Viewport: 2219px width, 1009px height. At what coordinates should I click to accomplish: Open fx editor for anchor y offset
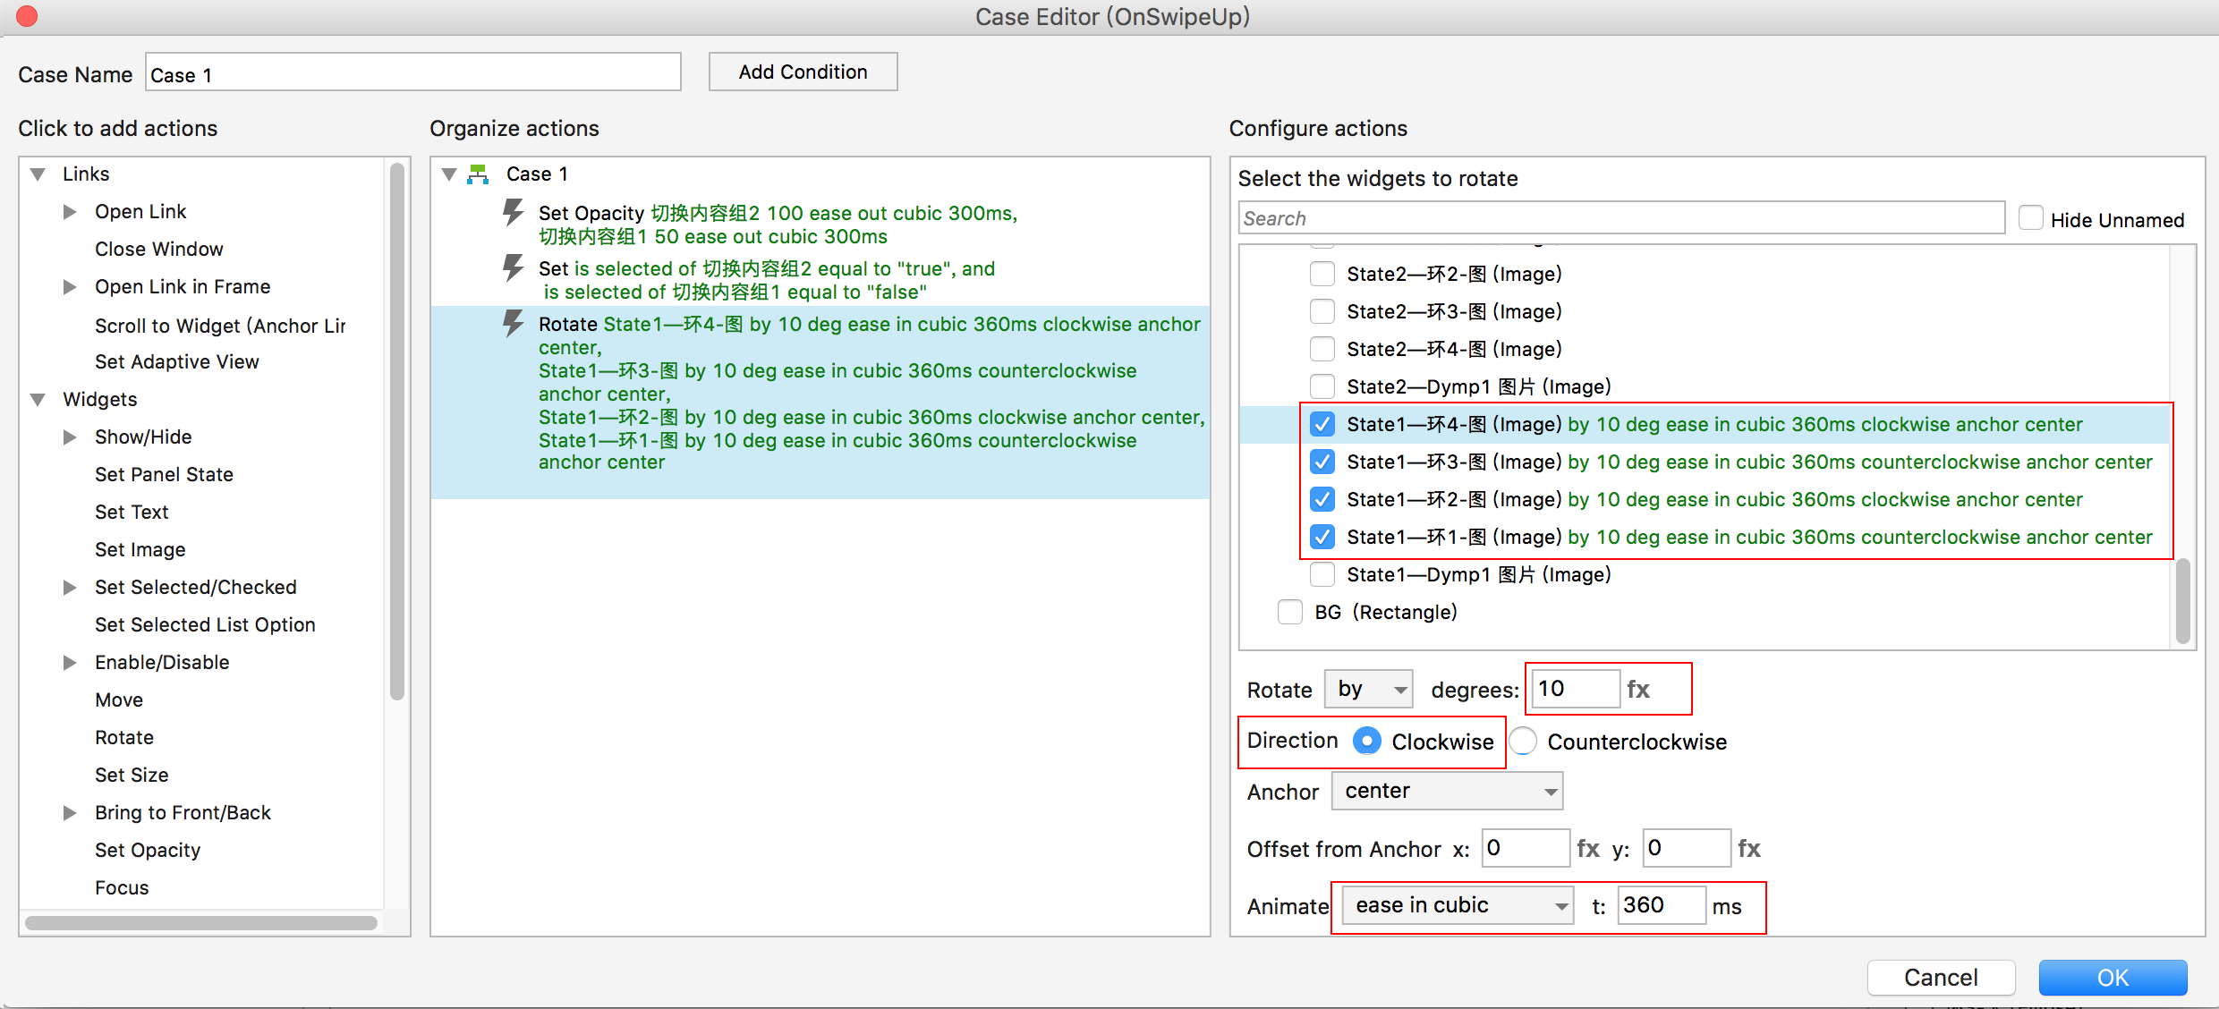pos(1749,848)
